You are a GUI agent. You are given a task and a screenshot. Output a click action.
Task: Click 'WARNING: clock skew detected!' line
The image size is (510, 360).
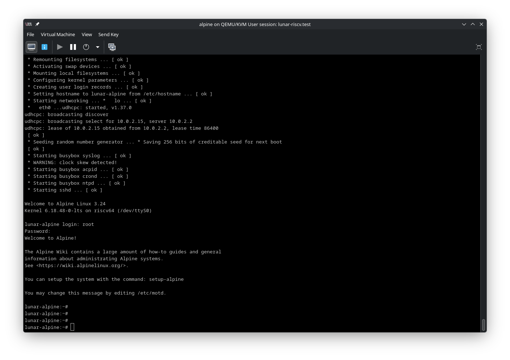tap(72, 163)
